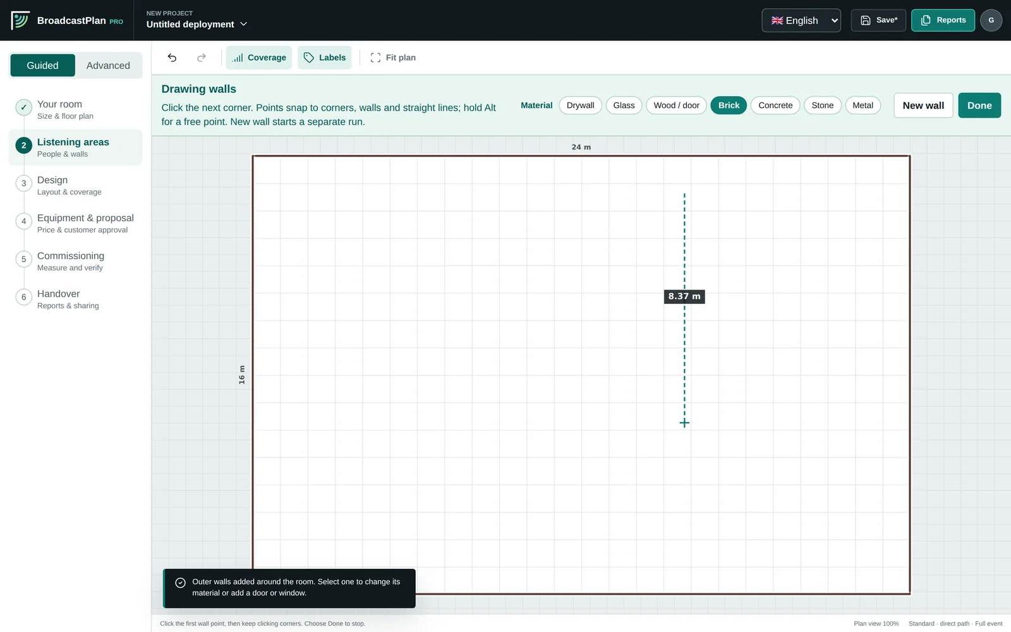Open the G user avatar
This screenshot has height=632, width=1011.
click(991, 20)
